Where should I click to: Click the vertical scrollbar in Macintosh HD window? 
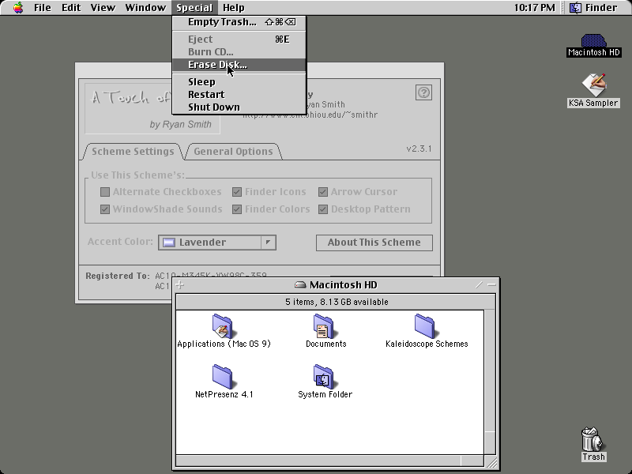(490, 382)
